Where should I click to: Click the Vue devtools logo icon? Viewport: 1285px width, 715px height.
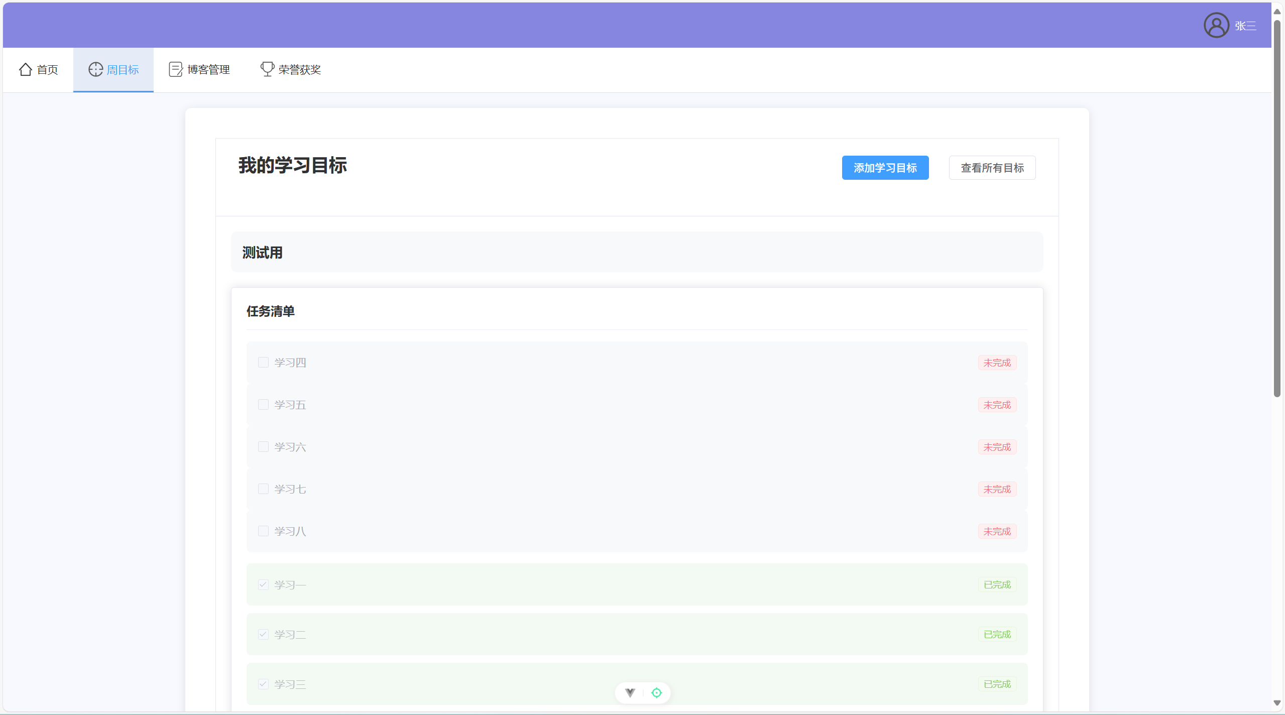click(630, 692)
